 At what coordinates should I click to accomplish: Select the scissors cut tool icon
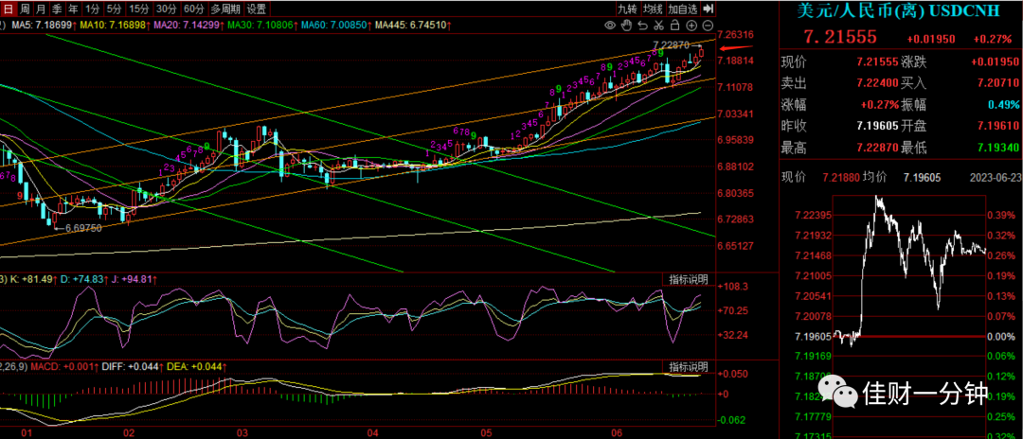659,26
